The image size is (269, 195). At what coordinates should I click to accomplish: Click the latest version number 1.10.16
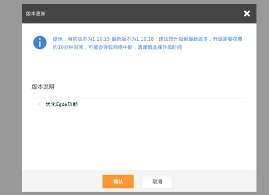[x=145, y=39]
